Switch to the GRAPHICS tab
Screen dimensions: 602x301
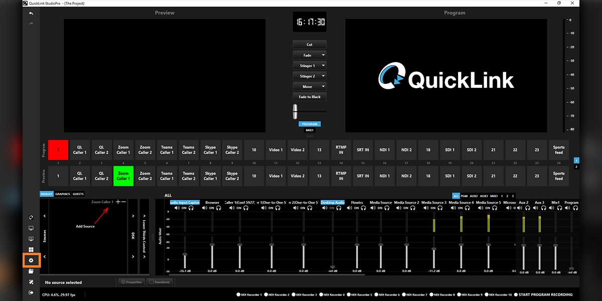click(63, 194)
